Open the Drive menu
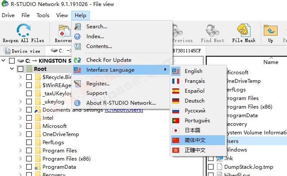The height and width of the screenshot is (176, 287). pos(8,15)
